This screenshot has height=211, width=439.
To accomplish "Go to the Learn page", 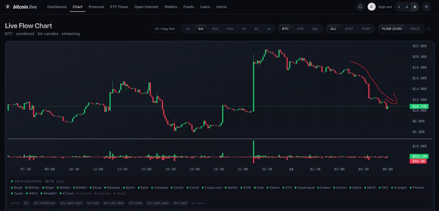I will pyautogui.click(x=205, y=7).
